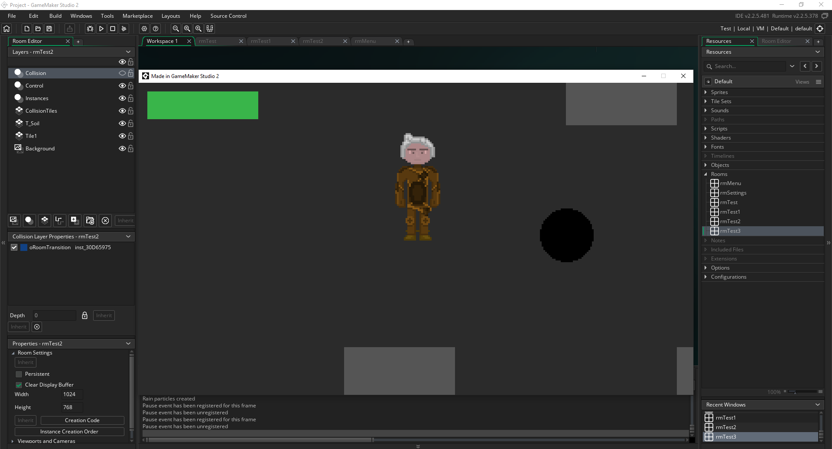Hide the Background layer

coord(122,149)
